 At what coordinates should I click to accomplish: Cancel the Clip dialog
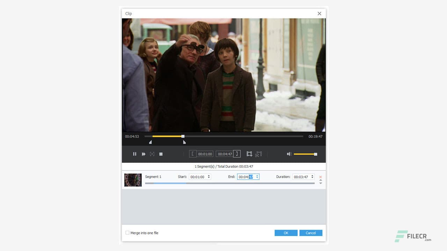(310, 233)
